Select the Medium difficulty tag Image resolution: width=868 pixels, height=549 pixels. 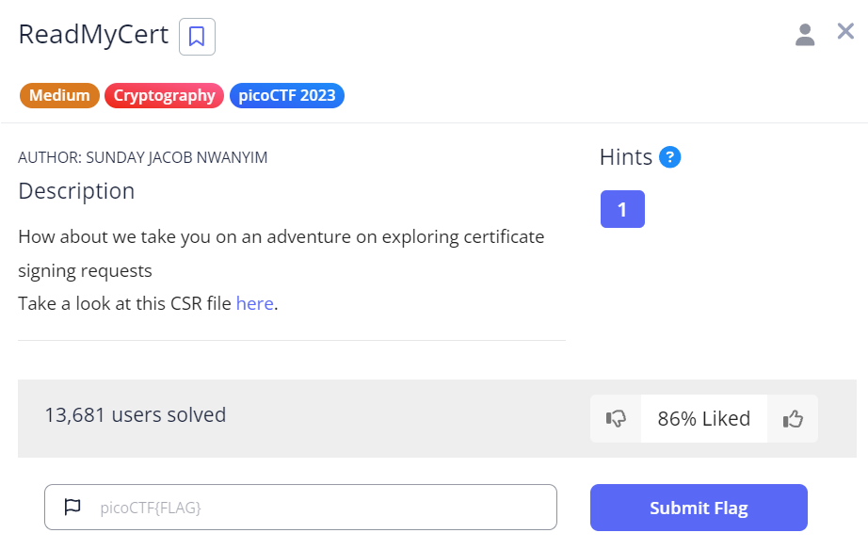point(59,95)
